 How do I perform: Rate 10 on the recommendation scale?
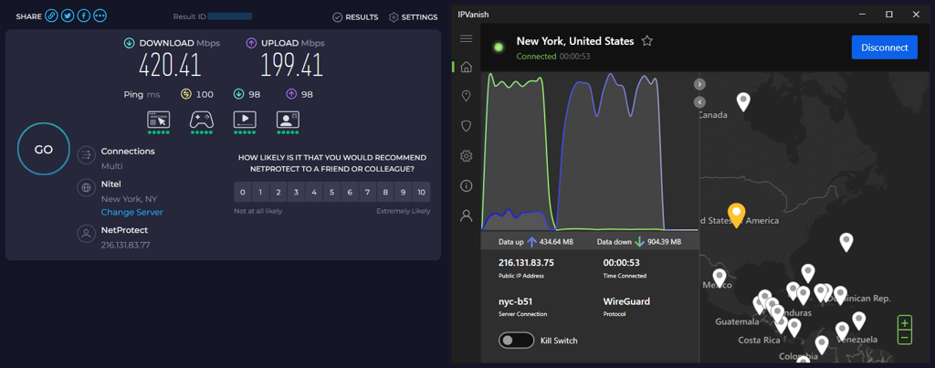(422, 192)
